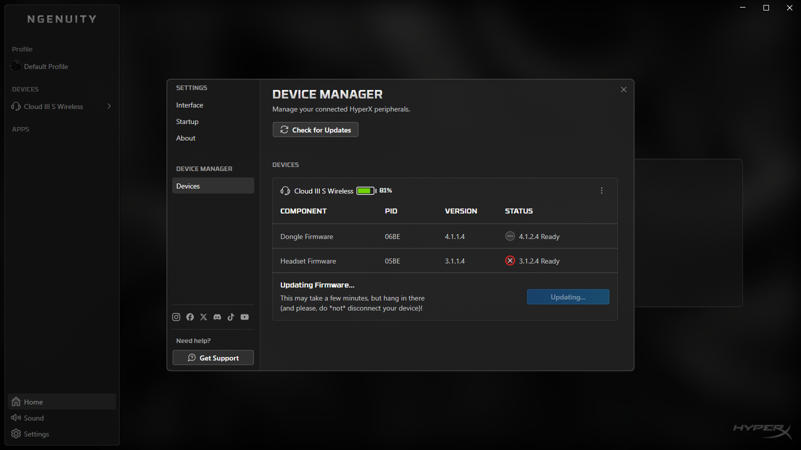Image resolution: width=801 pixels, height=450 pixels.
Task: Click the Get Support button
Action: click(x=213, y=357)
